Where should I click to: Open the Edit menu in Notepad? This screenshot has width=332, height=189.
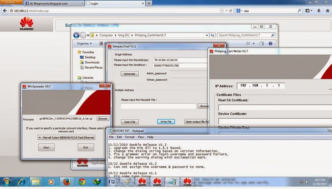119,137
